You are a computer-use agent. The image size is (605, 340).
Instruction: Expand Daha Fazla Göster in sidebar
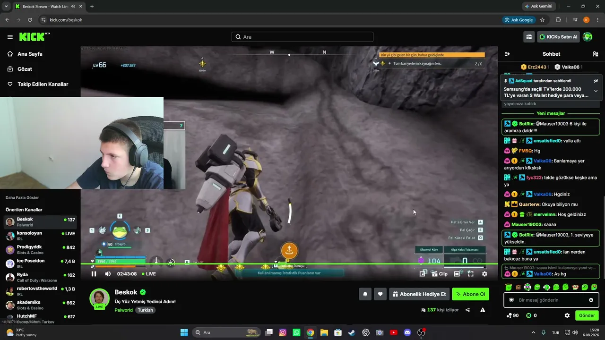(x=22, y=197)
